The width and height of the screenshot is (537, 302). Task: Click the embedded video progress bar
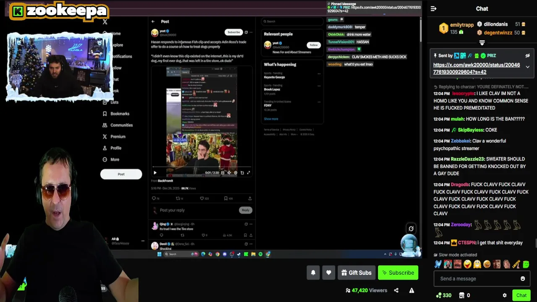[x=202, y=167]
